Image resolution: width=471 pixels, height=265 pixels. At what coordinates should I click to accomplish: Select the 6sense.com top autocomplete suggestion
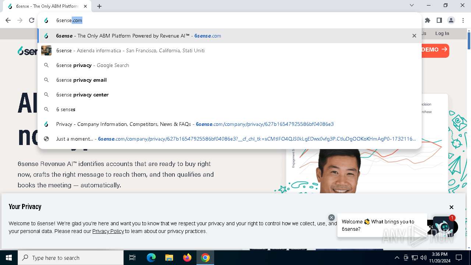230,36
